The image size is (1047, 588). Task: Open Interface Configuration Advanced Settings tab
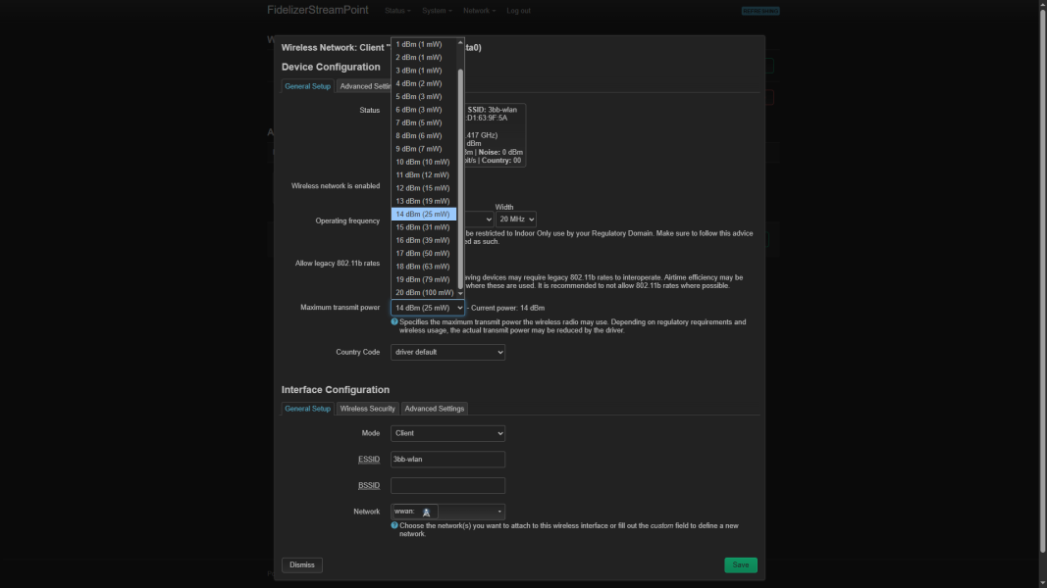click(434, 409)
